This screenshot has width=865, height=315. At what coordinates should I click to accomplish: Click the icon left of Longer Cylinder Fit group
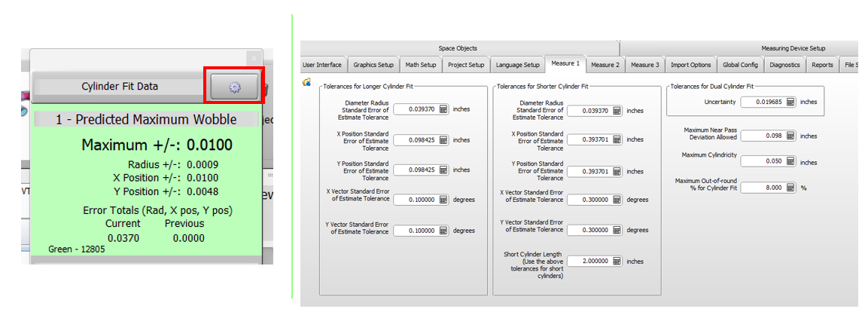(x=306, y=82)
